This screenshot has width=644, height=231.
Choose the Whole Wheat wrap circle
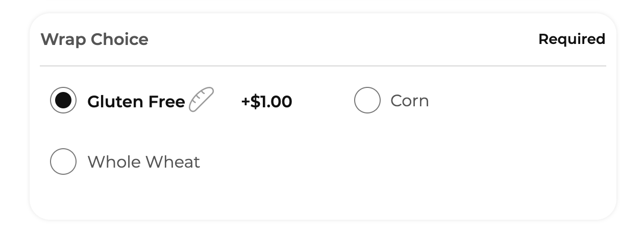coord(63,161)
